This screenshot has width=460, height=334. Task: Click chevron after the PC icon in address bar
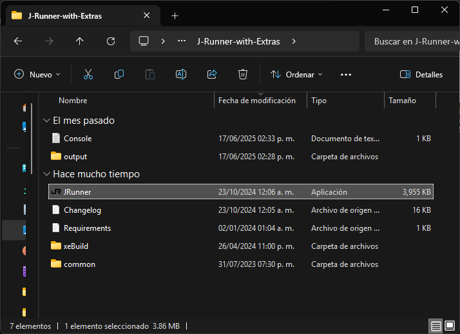[163, 41]
